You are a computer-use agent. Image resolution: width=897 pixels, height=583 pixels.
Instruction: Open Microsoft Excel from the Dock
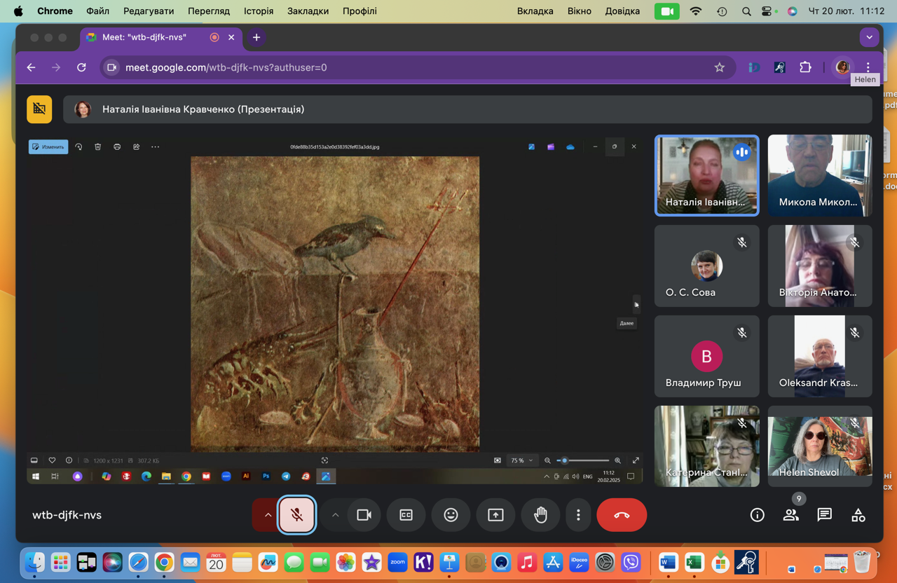click(694, 562)
